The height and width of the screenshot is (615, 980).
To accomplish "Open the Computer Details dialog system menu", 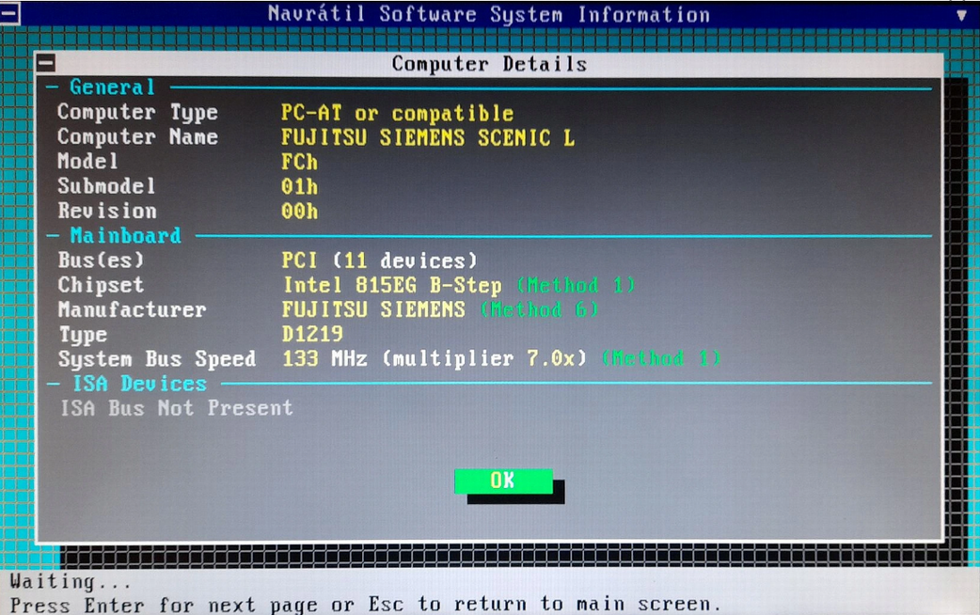I will tap(46, 62).
